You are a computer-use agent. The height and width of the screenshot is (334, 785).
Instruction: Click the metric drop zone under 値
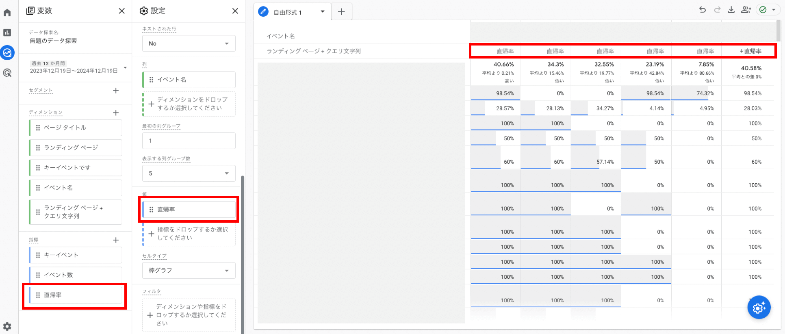[x=189, y=234]
